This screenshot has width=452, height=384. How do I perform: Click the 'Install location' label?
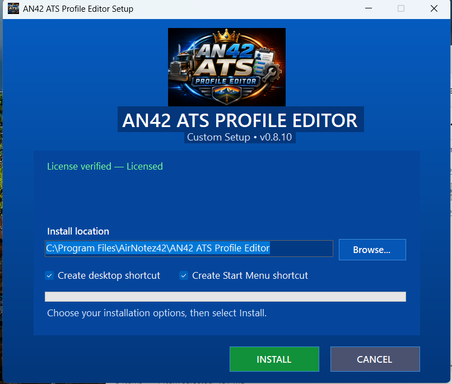point(78,231)
